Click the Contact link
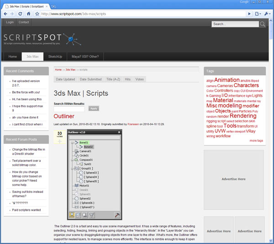 [x=24, y=22]
